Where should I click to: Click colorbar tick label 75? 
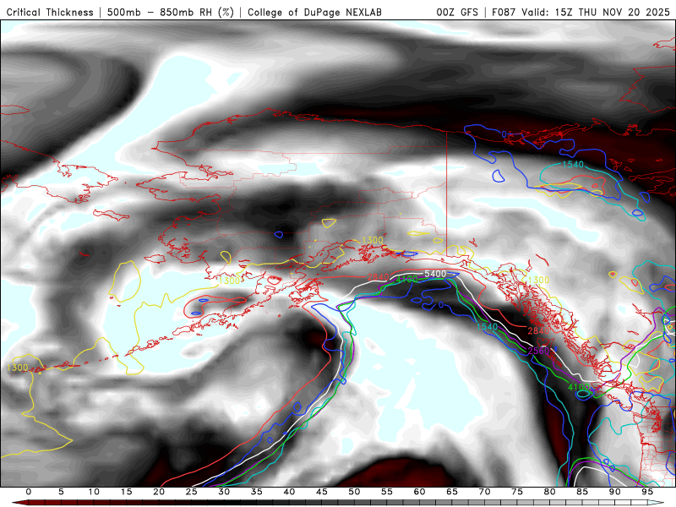(x=517, y=492)
